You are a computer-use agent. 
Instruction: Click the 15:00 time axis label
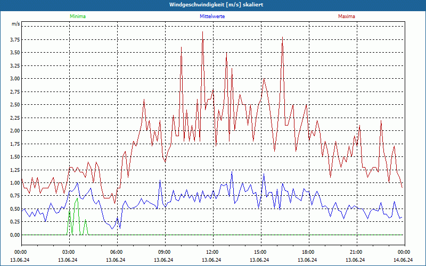pyautogui.click(x=261, y=252)
